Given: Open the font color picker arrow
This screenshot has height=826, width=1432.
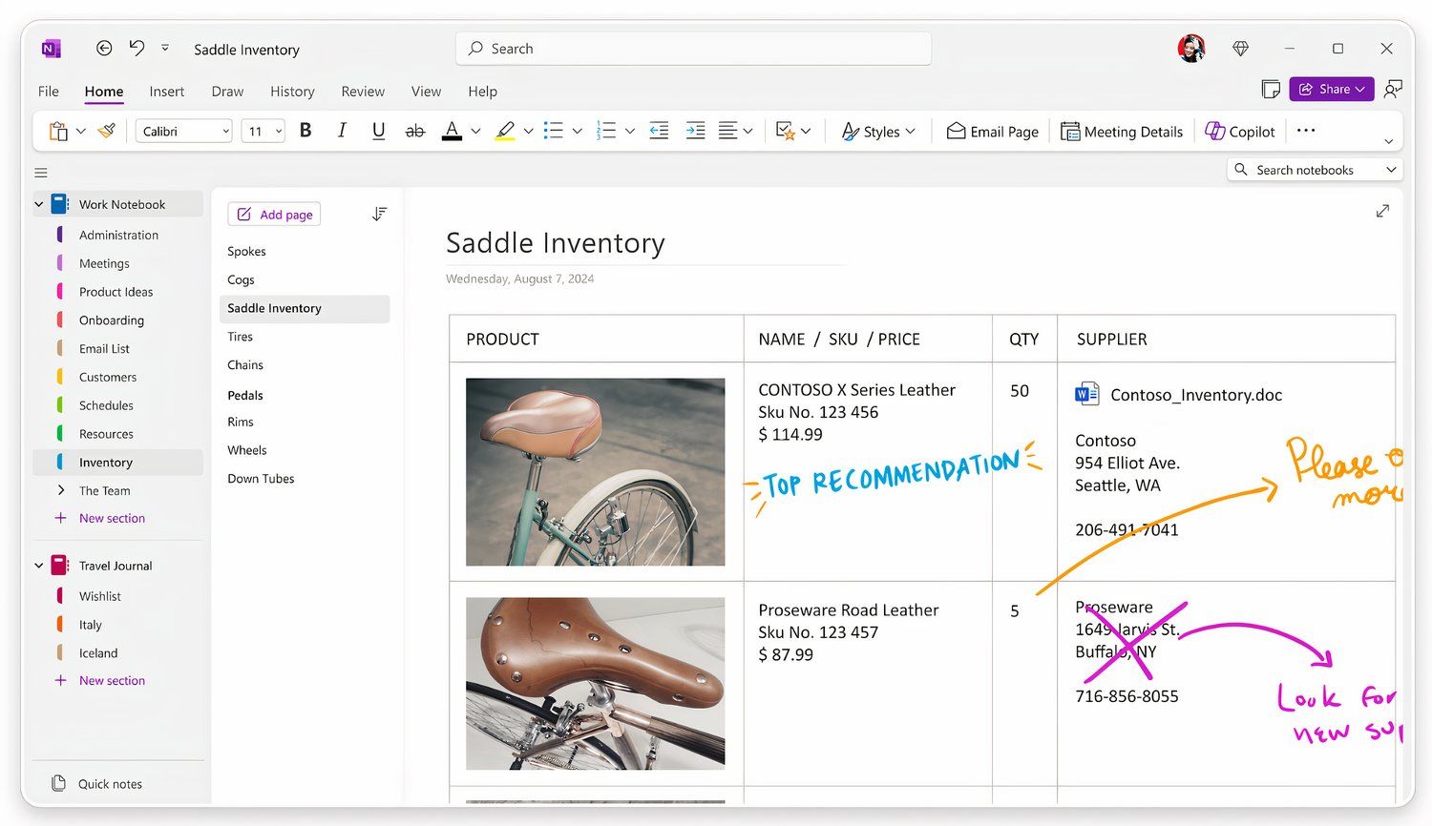Looking at the screenshot, I should pos(475,132).
